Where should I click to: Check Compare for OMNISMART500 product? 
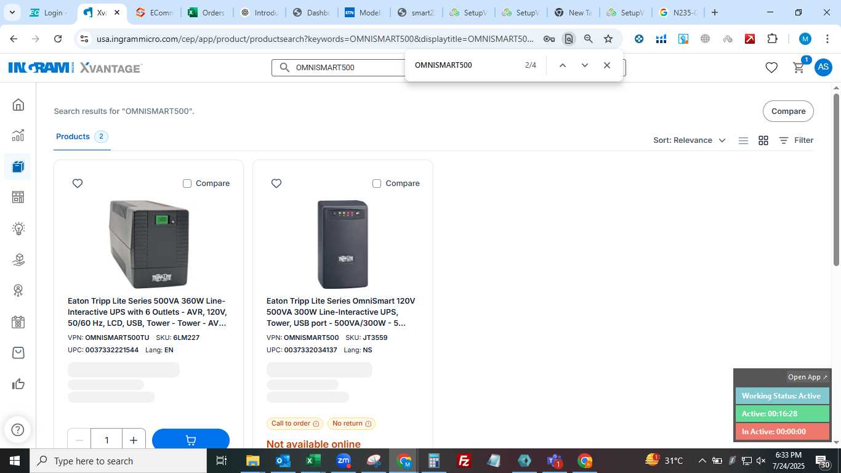(377, 184)
